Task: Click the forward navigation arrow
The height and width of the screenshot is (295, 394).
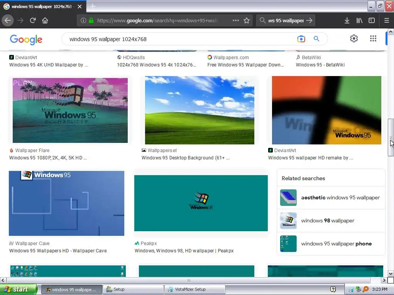Action: point(20,20)
